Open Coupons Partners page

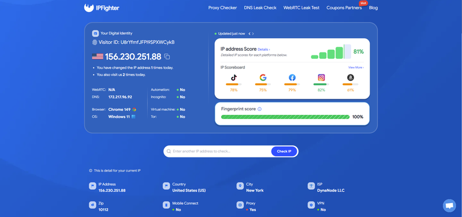tap(344, 8)
